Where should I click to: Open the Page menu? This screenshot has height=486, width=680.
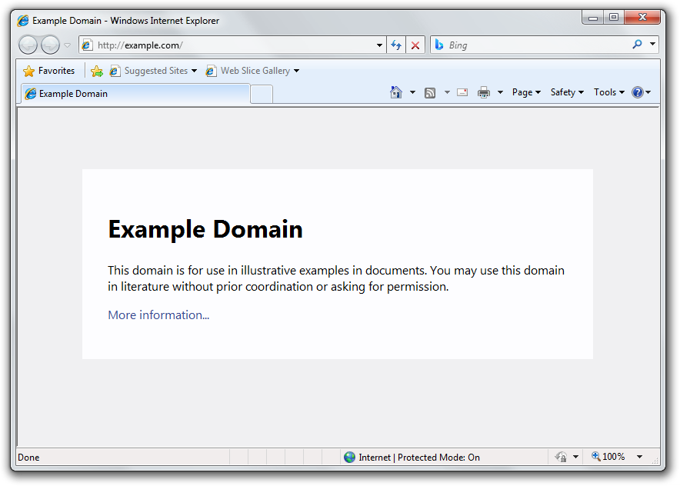pyautogui.click(x=526, y=92)
